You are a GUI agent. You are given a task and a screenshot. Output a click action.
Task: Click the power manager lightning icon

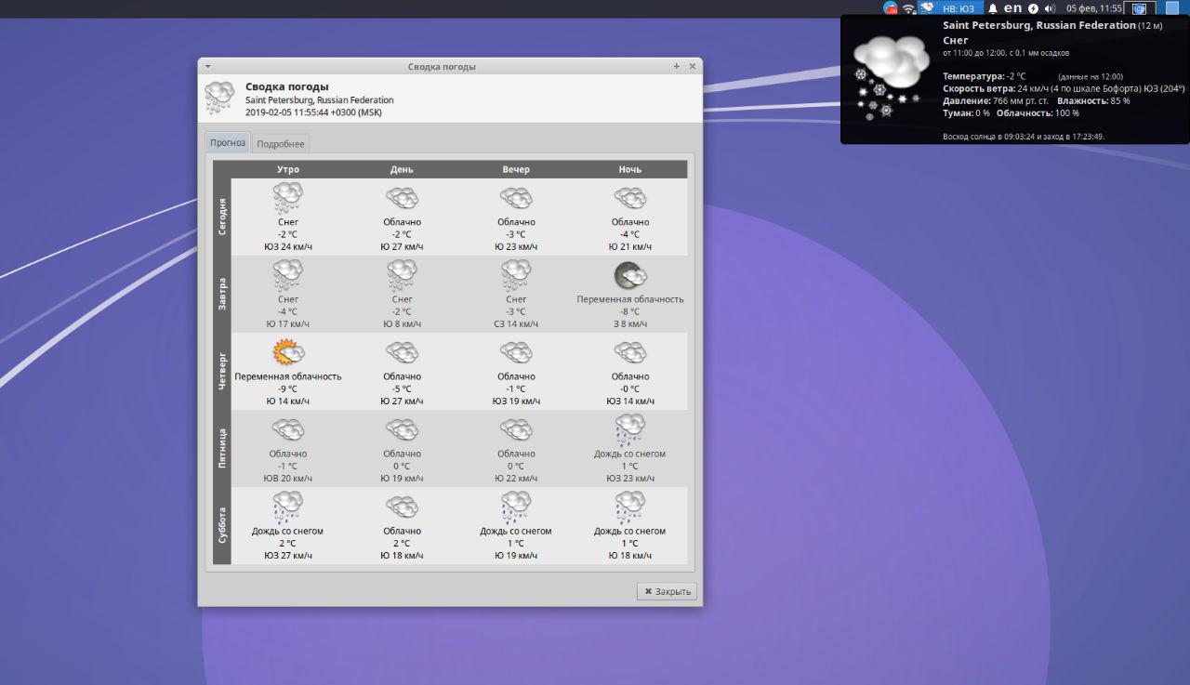coord(1033,8)
